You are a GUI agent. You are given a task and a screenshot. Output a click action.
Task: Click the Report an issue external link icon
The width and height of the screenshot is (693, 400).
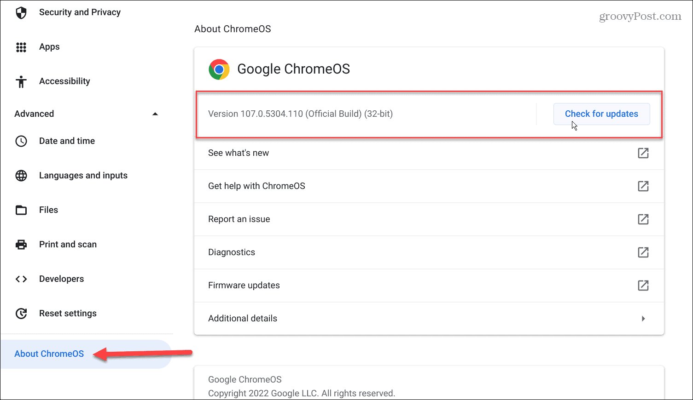pos(643,219)
